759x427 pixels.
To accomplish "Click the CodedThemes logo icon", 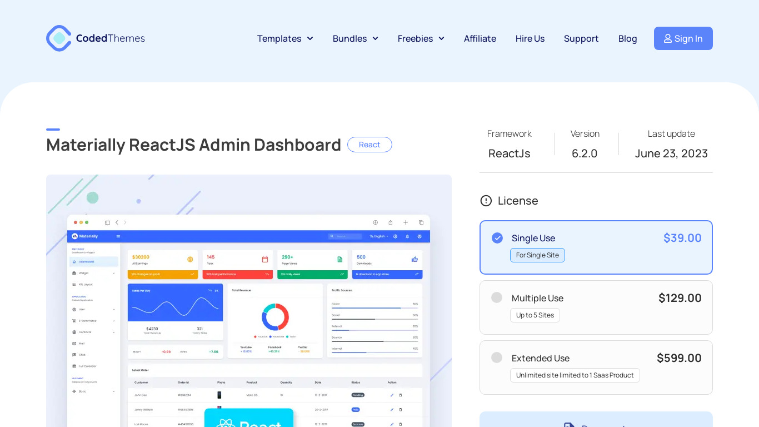I will click(x=59, y=38).
